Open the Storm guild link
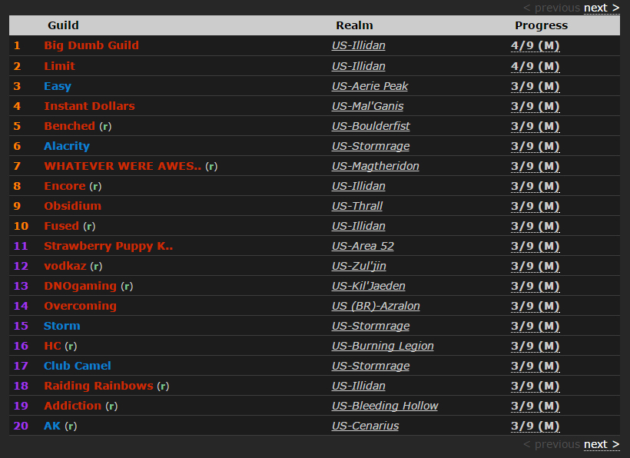 (x=62, y=326)
